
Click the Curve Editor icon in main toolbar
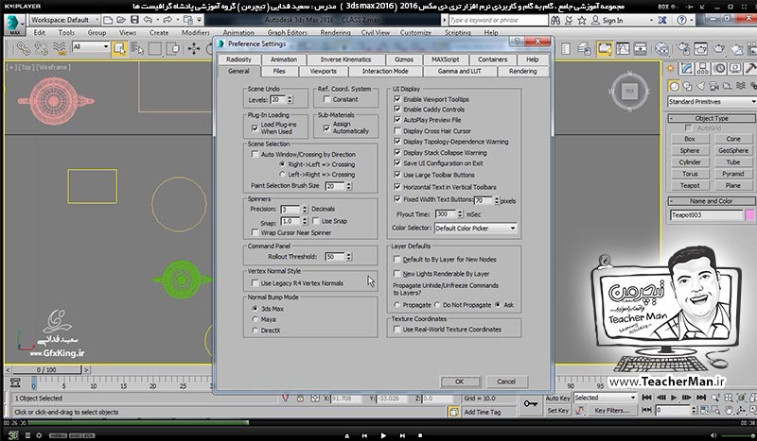click(x=623, y=49)
